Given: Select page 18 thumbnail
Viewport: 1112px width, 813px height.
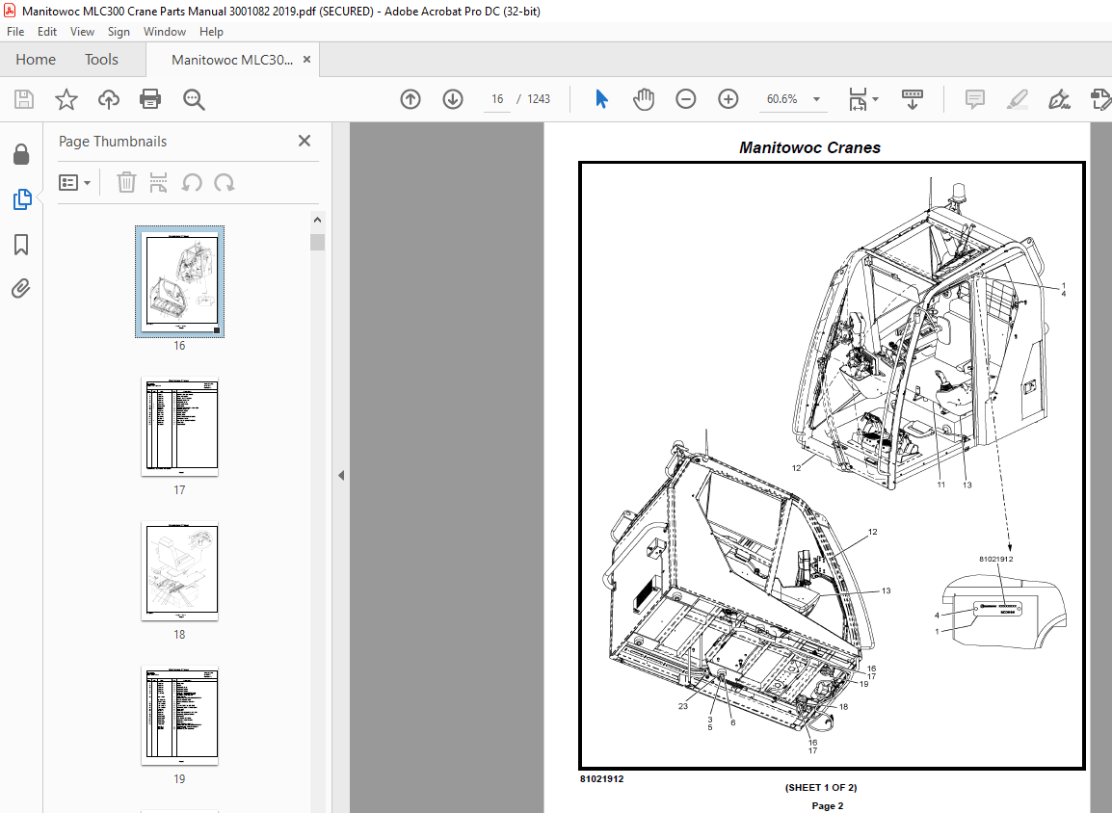Looking at the screenshot, I should click(179, 571).
